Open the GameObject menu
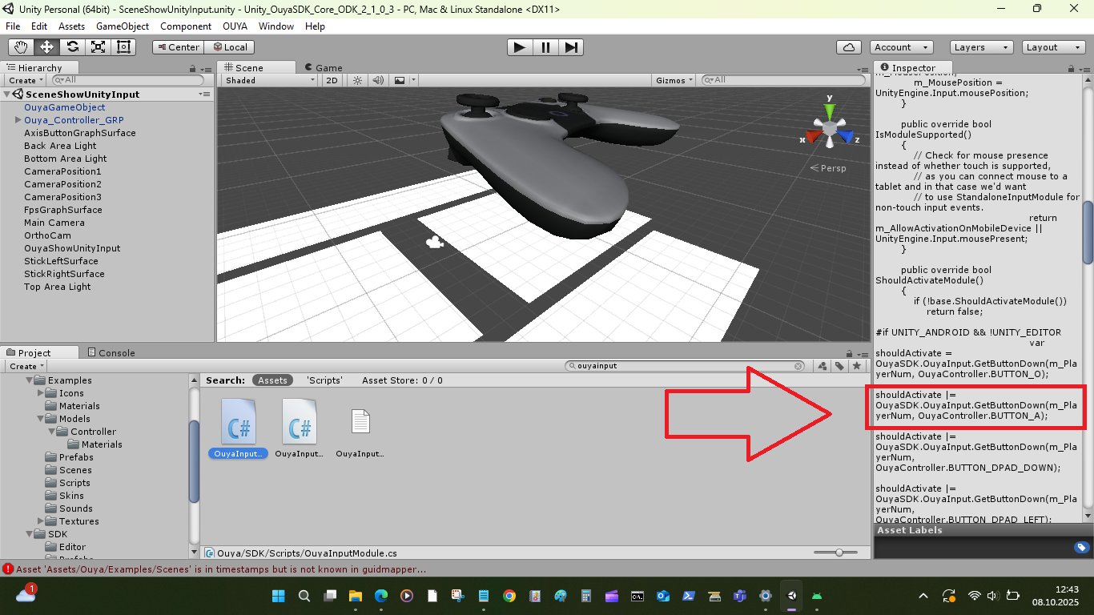 click(x=122, y=26)
